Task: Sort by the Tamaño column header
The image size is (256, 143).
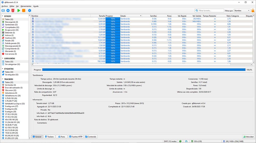Action: pyautogui.click(x=98, y=16)
